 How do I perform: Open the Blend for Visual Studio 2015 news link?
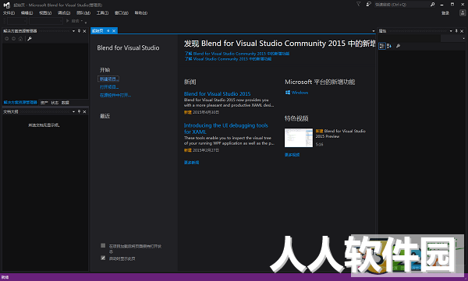tap(218, 94)
